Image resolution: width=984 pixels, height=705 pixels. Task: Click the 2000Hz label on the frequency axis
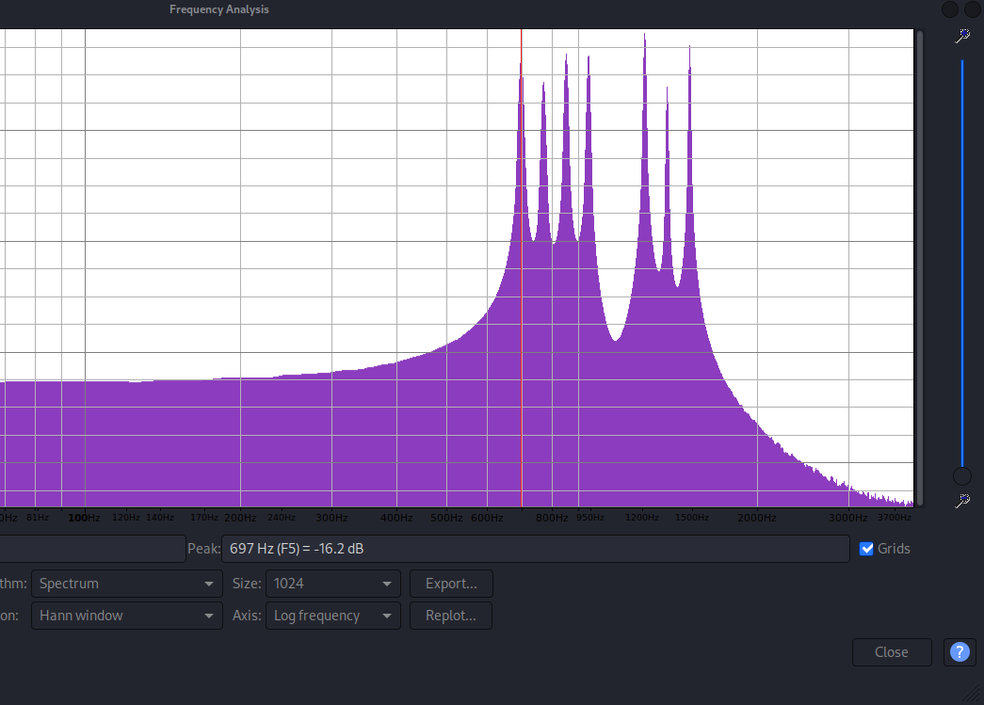coord(757,518)
